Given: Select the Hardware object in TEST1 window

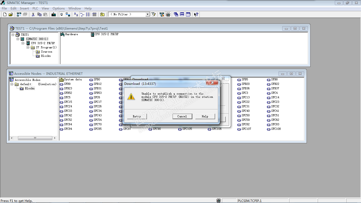Looking at the screenshot, I should click(70, 34).
